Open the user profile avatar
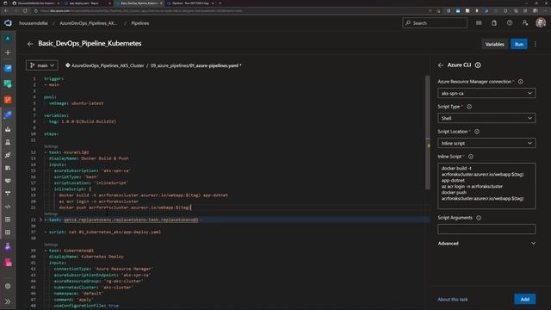 click(x=541, y=23)
